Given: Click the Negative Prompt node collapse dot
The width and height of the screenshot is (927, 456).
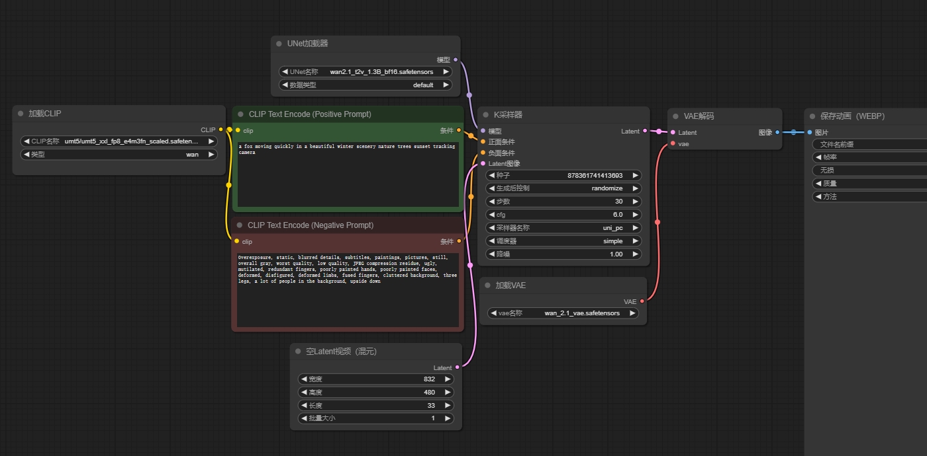Looking at the screenshot, I should pyautogui.click(x=240, y=225).
